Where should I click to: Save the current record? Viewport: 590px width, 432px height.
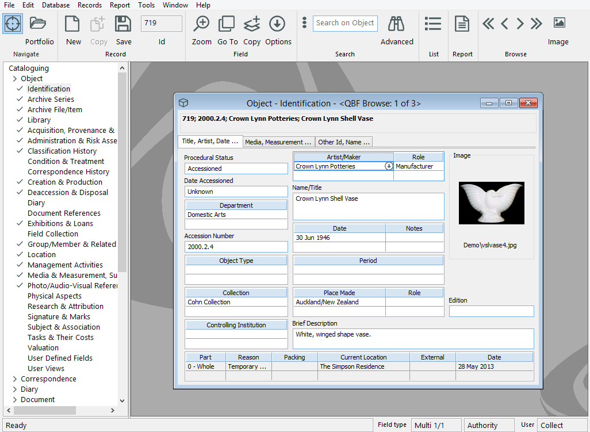pyautogui.click(x=123, y=24)
